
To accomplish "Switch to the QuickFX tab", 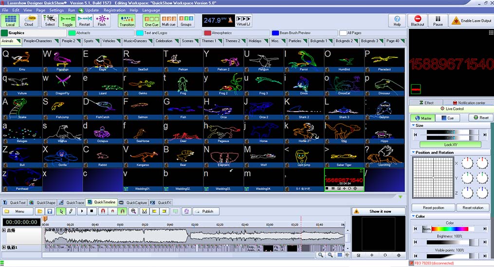I will point(161,202).
